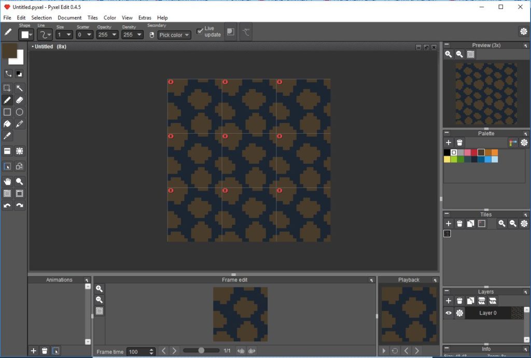
Task: Toggle the tiled view overlay in Frame edit
Action: (x=99, y=311)
